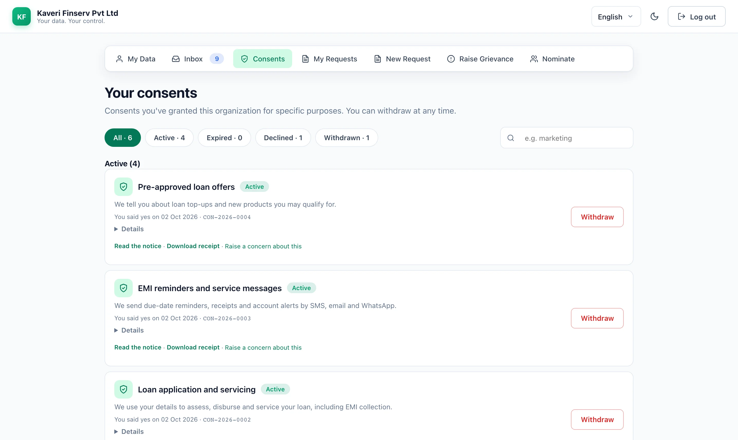Raise a concern about Pre-approved loan offers
The image size is (738, 440).
pyautogui.click(x=263, y=246)
